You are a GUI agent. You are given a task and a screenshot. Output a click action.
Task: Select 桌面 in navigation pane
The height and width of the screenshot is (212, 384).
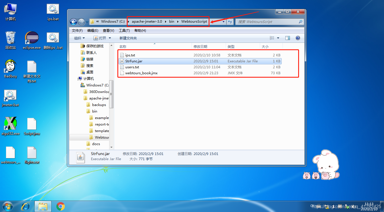pos(90,72)
